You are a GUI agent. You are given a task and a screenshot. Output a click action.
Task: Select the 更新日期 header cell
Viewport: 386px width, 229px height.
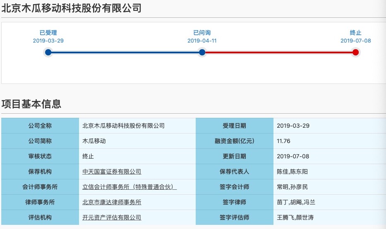[x=234, y=156]
